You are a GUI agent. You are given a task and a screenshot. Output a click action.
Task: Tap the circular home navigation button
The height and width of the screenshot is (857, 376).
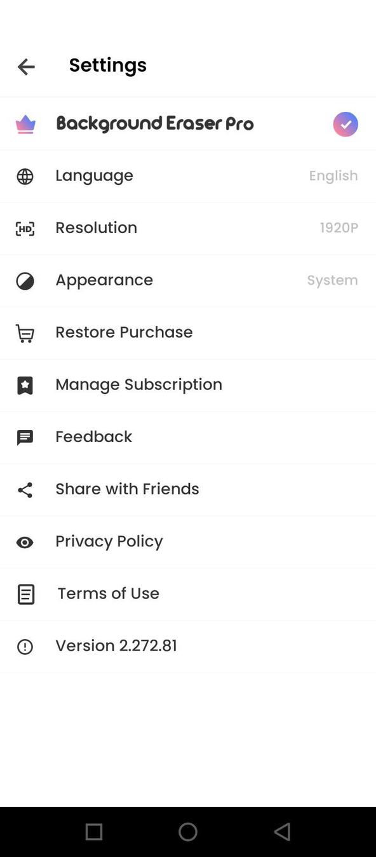coord(187,832)
